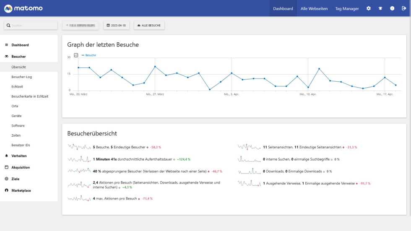Click sparkline beside 5 Besuche

pyautogui.click(x=79, y=147)
